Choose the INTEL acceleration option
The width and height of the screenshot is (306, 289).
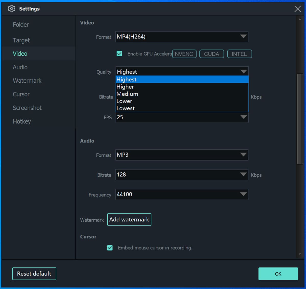pos(239,54)
